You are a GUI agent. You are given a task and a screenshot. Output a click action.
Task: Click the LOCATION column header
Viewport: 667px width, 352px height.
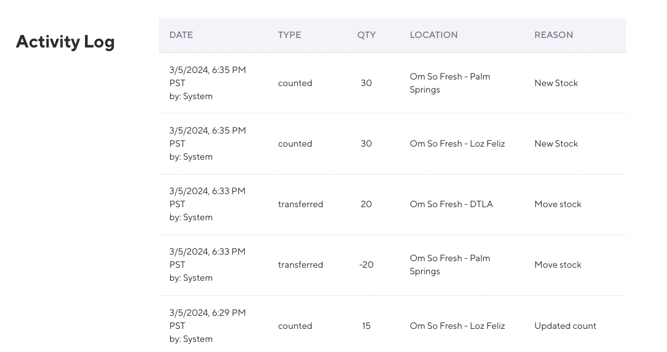pos(433,35)
